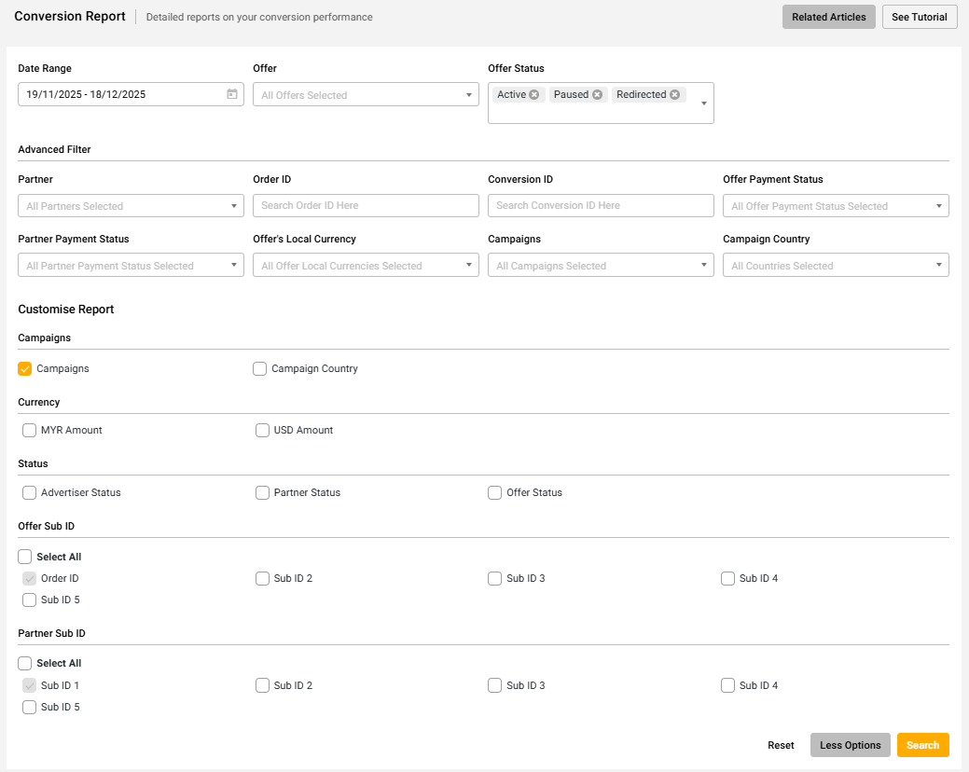Screen dimensions: 969x772
Task: Remove the Paused status tag
Action: coord(597,95)
